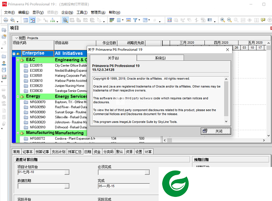Click the folder icon beside NRG00870
This screenshot has height=201, width=272.
coord(26,102)
